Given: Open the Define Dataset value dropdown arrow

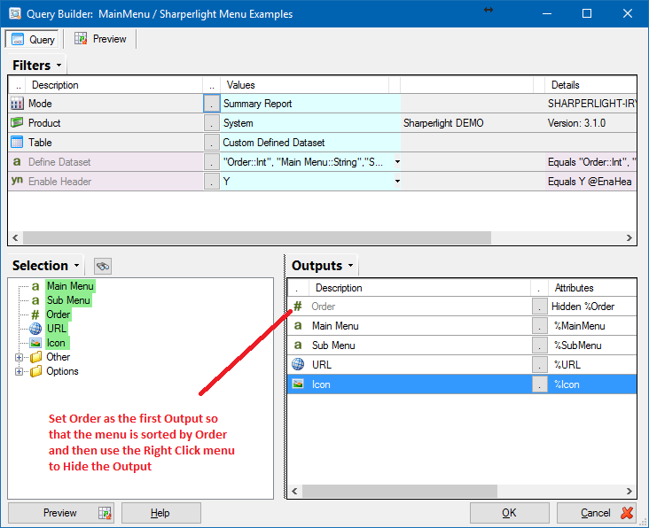Looking at the screenshot, I should 397,161.
